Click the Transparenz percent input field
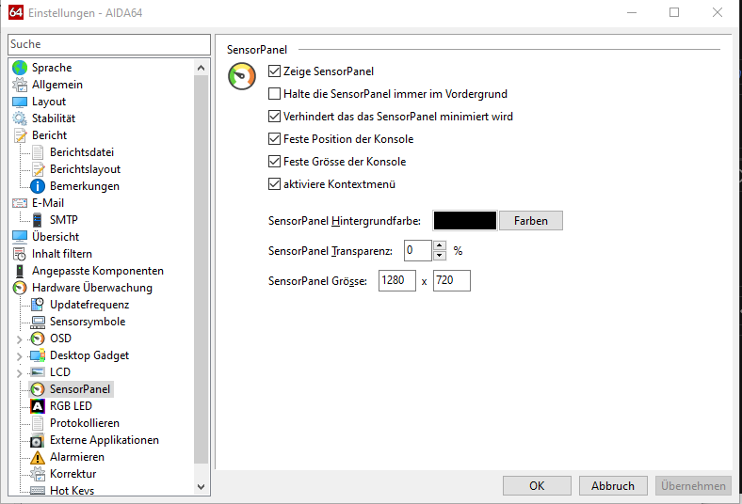Viewport: 742px width, 504px height. (418, 250)
